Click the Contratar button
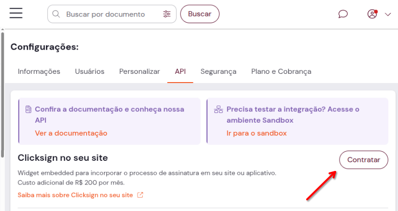Image resolution: width=398 pixels, height=211 pixels. (x=364, y=160)
